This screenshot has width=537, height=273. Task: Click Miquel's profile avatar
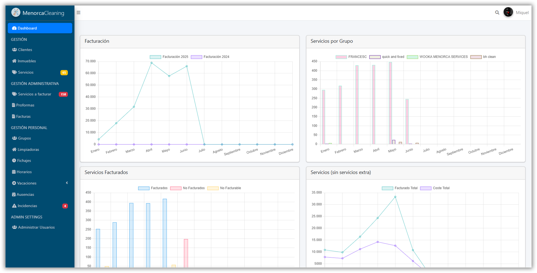pyautogui.click(x=508, y=12)
